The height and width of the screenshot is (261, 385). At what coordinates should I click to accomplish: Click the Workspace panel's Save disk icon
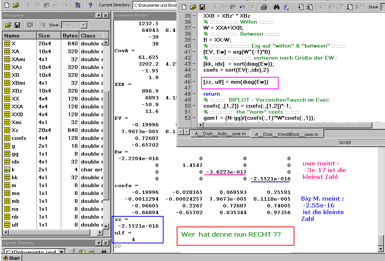[x=17, y=25]
